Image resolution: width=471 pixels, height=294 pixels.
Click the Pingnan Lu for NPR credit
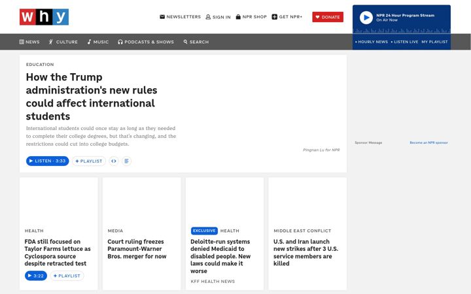(321, 150)
